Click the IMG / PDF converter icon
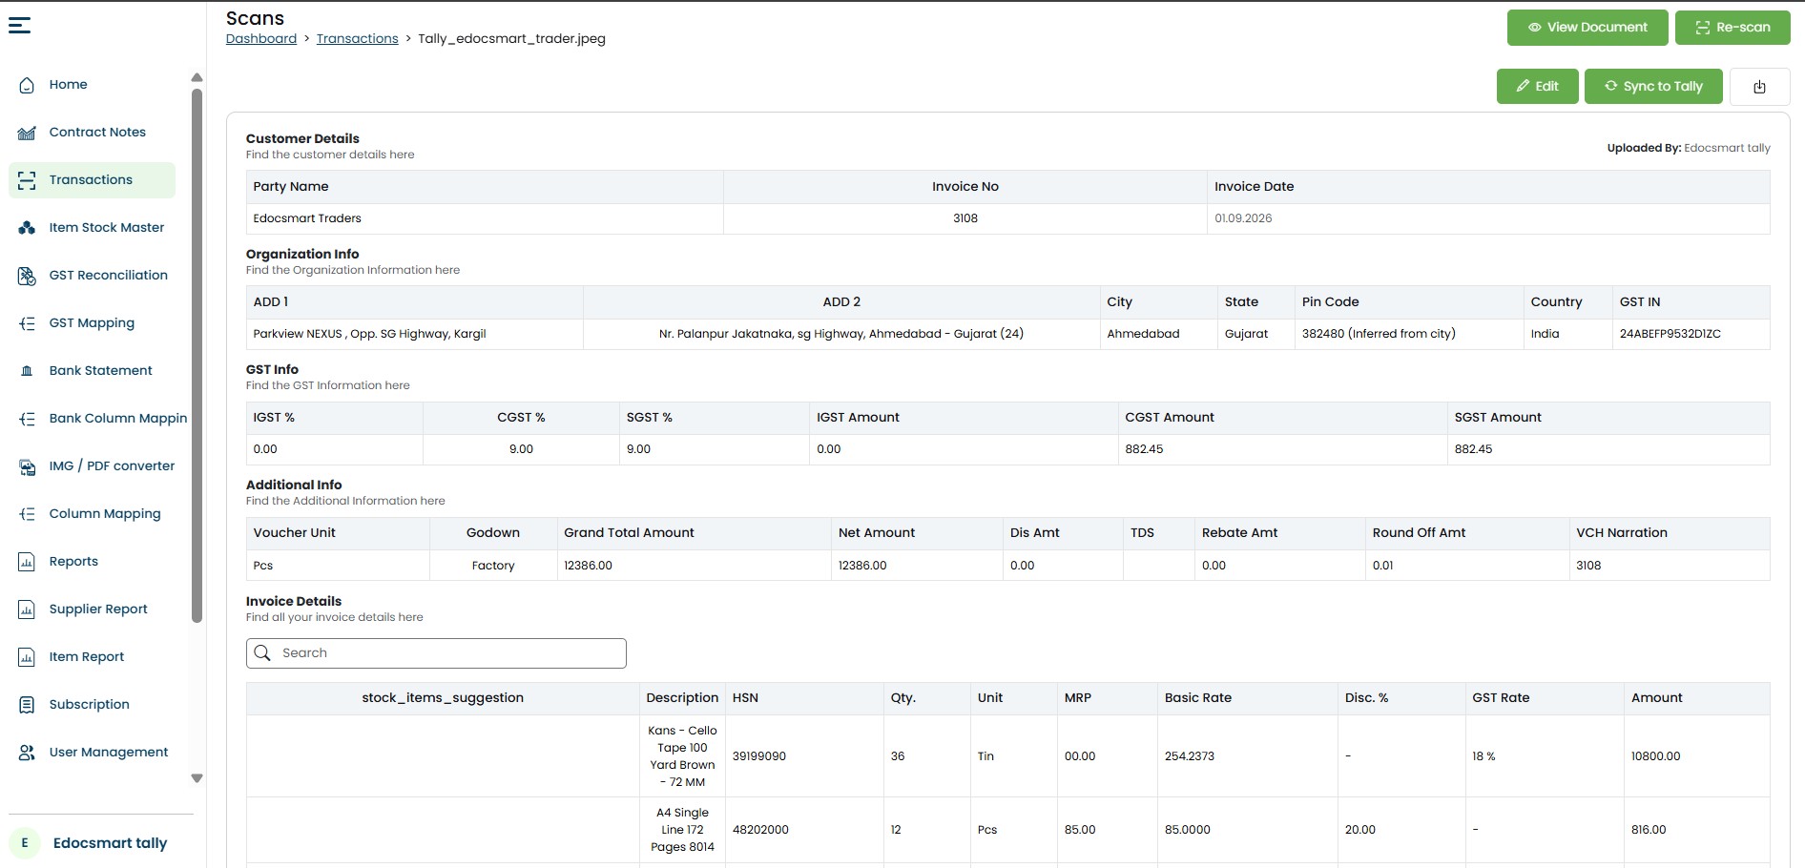 pos(27,466)
